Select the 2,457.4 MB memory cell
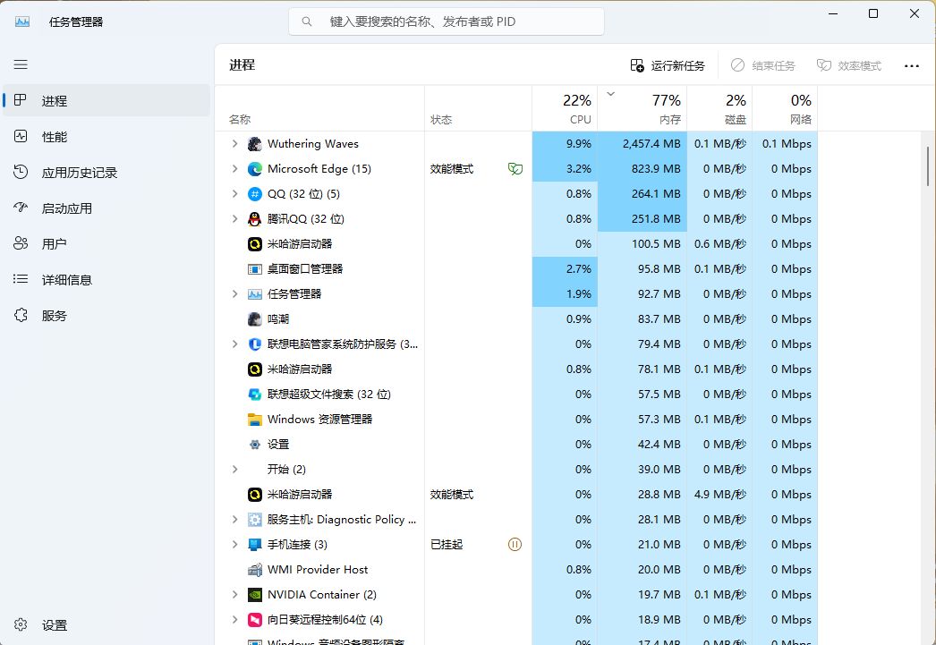 pos(642,144)
